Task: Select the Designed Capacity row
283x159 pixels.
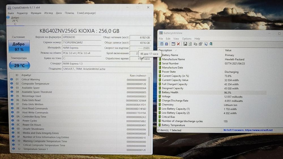Action: tap(212, 88)
